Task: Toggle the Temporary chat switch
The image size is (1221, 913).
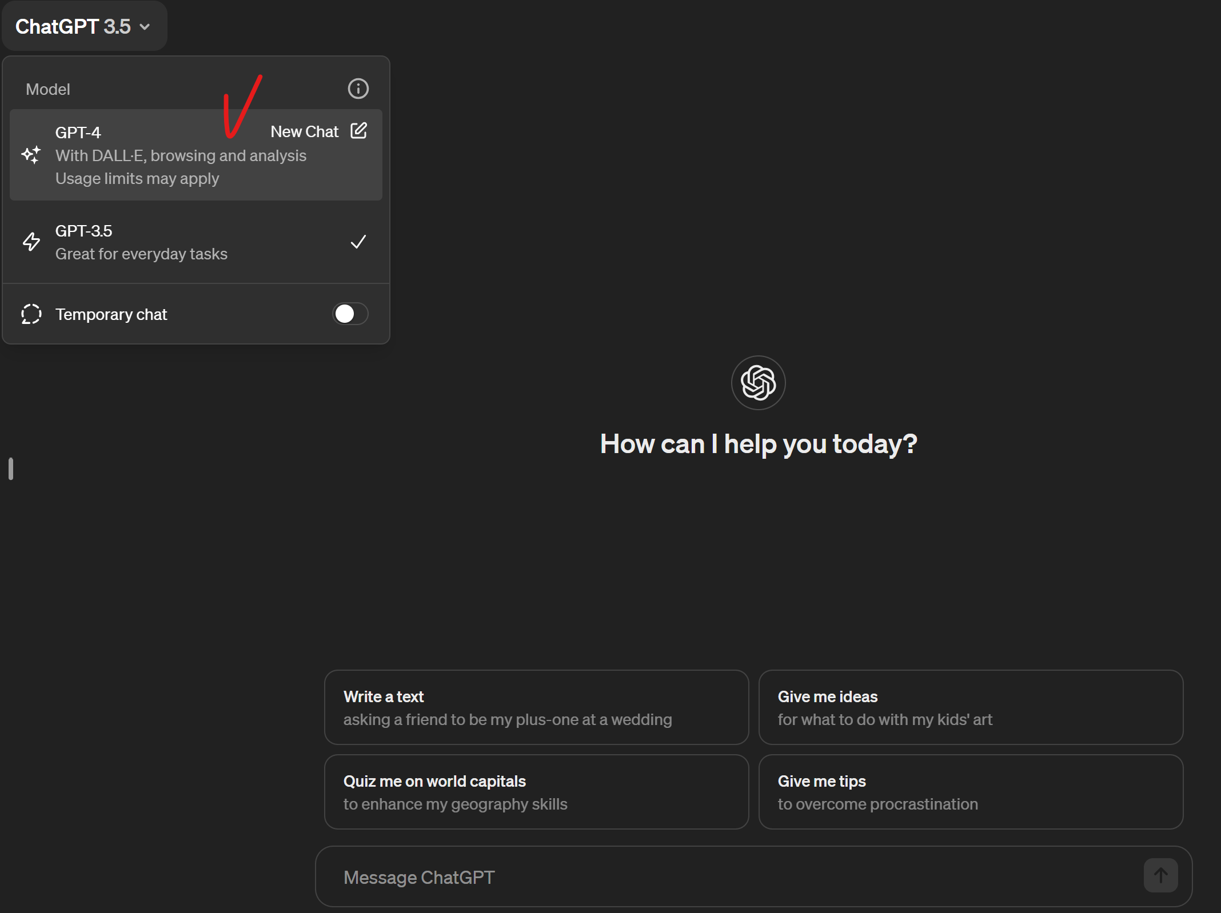Action: [350, 314]
